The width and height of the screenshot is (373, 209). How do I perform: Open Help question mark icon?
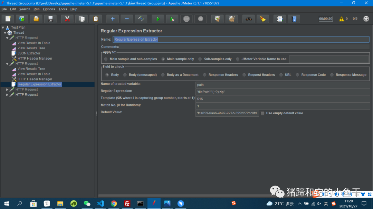point(294,19)
